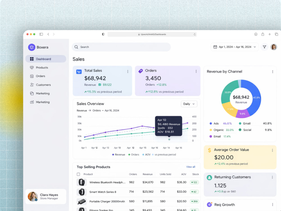This screenshot has height=211, width=281.
Task: Toggle AOV series in chart legend
Action: pos(146,154)
